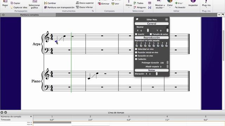Collapse the Notas section header

pyautogui.click(x=152, y=70)
